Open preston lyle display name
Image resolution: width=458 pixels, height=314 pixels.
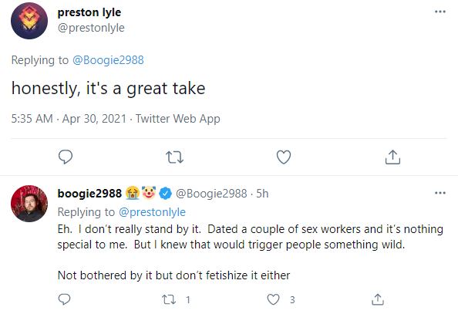[89, 12]
